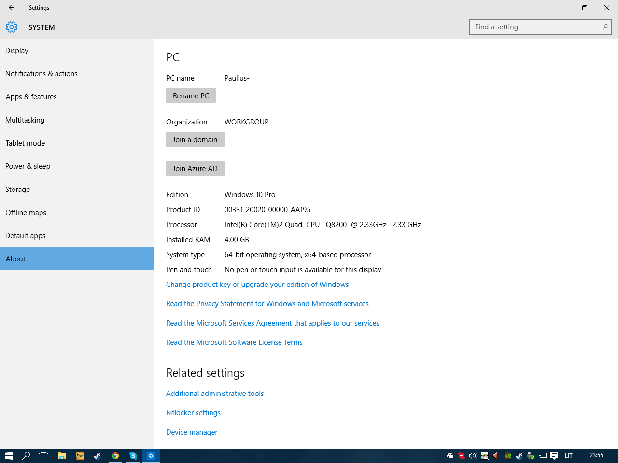Click the No pen or touch input text
This screenshot has width=618, height=463.
303,270
